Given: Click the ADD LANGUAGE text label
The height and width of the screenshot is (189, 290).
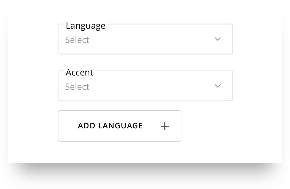Looking at the screenshot, I should click(110, 126).
